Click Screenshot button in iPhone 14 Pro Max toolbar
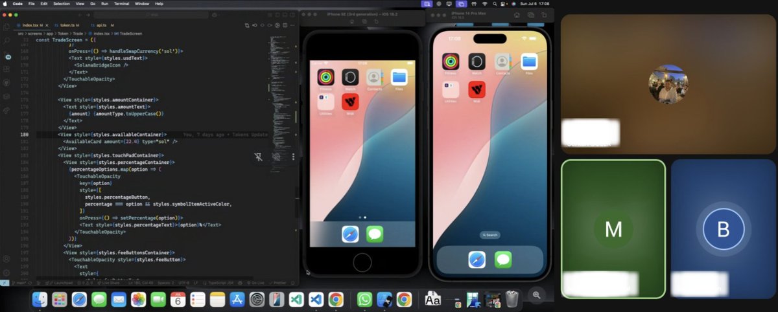 click(532, 15)
